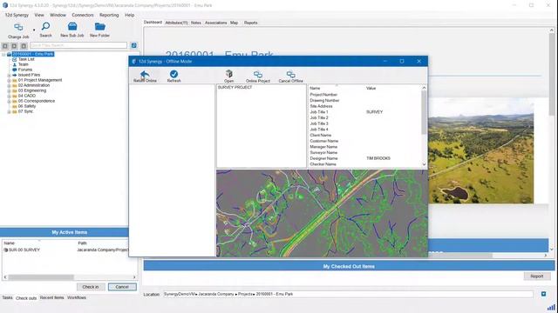
Task: Click the Return Online arrow icon
Action: pos(145,74)
